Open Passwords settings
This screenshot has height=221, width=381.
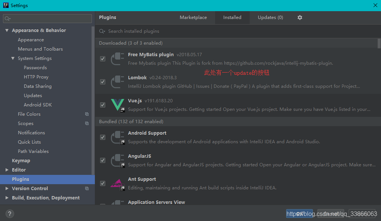point(35,67)
